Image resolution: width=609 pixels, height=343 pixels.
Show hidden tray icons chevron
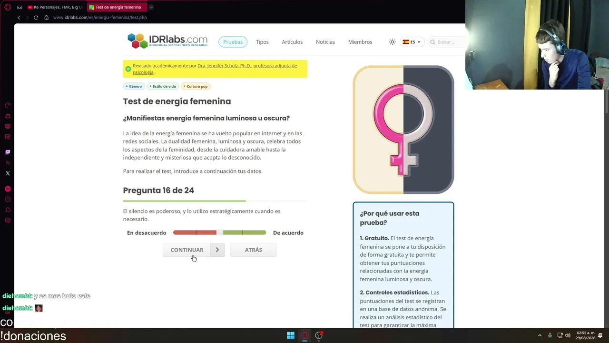(540, 335)
